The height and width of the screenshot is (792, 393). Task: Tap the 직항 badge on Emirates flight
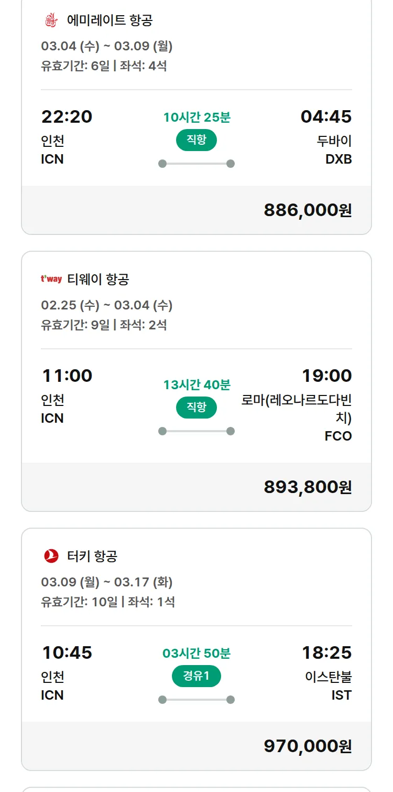click(x=196, y=140)
